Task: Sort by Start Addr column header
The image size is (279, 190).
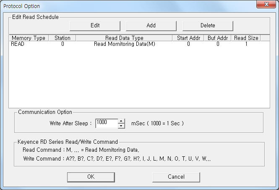Action: pyautogui.click(x=188, y=38)
